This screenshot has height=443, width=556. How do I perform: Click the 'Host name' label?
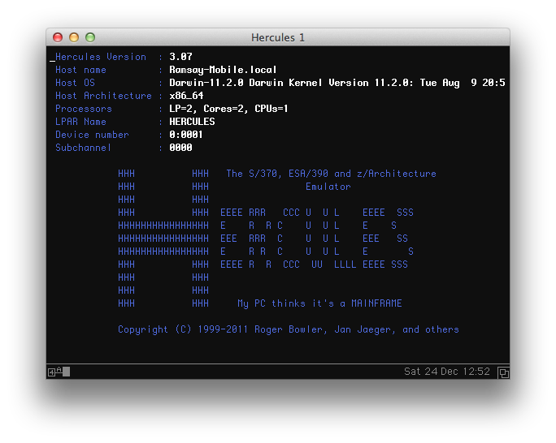click(x=80, y=70)
